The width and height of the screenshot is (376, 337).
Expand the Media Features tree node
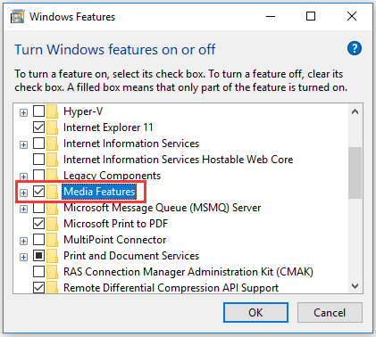(x=23, y=193)
